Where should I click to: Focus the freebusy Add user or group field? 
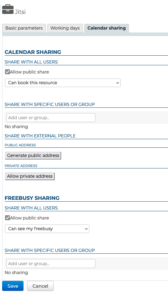(51, 263)
